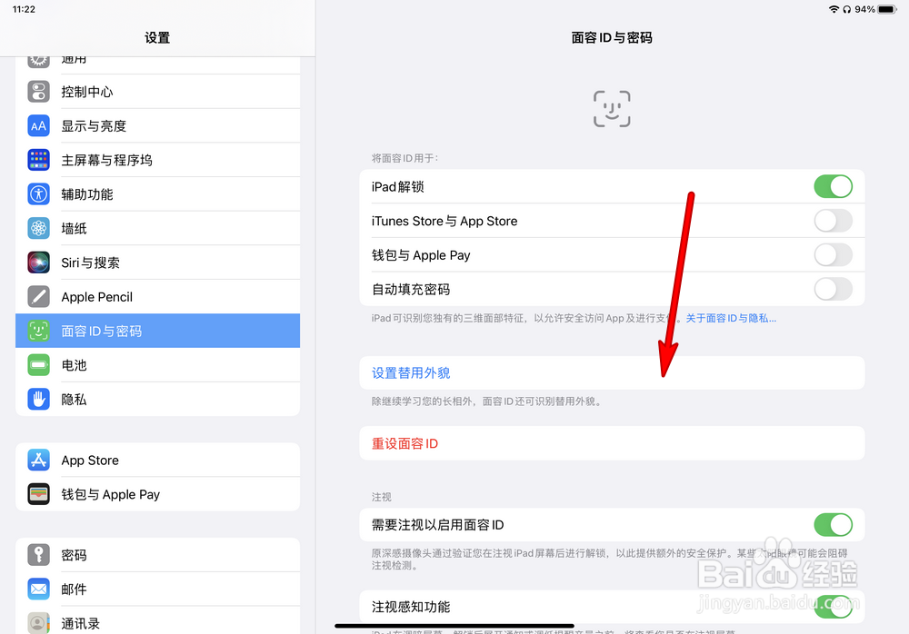Open 显示与亮度 settings
Viewport: 909px width, 634px height.
coord(157,125)
